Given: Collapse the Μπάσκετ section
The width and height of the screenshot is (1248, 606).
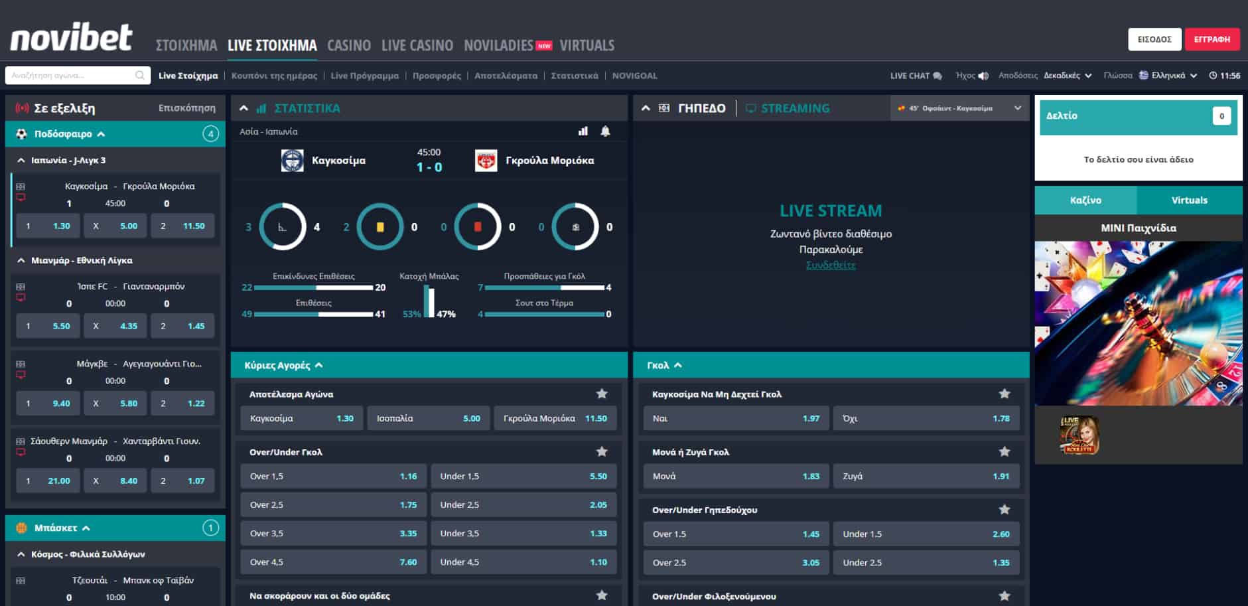Looking at the screenshot, I should click(x=86, y=528).
